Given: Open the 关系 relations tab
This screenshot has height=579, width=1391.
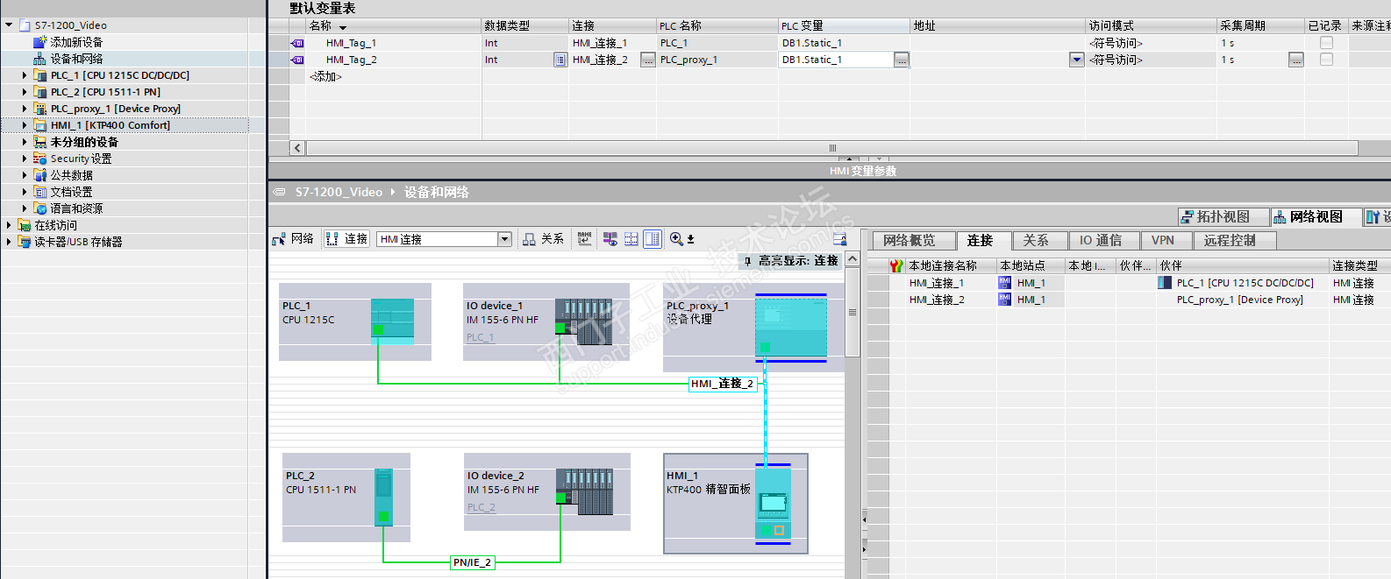Looking at the screenshot, I should pos(1039,240).
